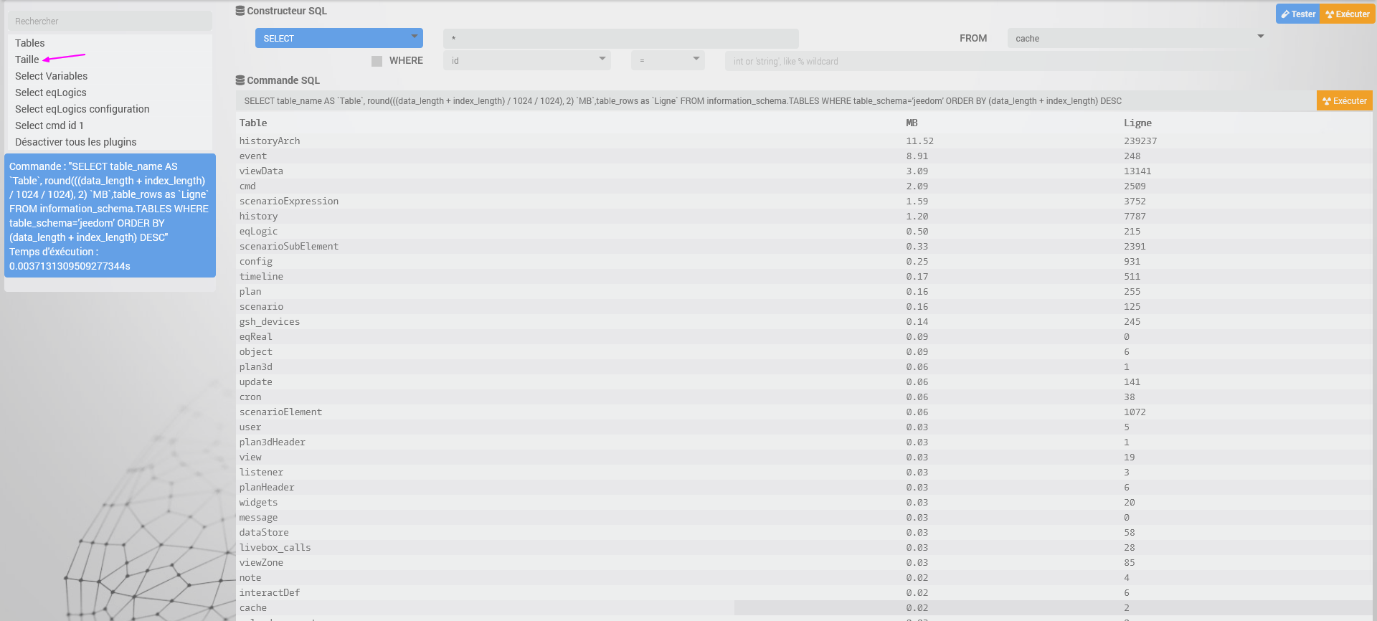This screenshot has height=621, width=1377.
Task: Click the history table name cell
Action: [258, 217]
